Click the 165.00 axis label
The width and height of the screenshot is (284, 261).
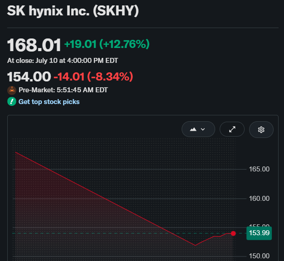[259, 169]
